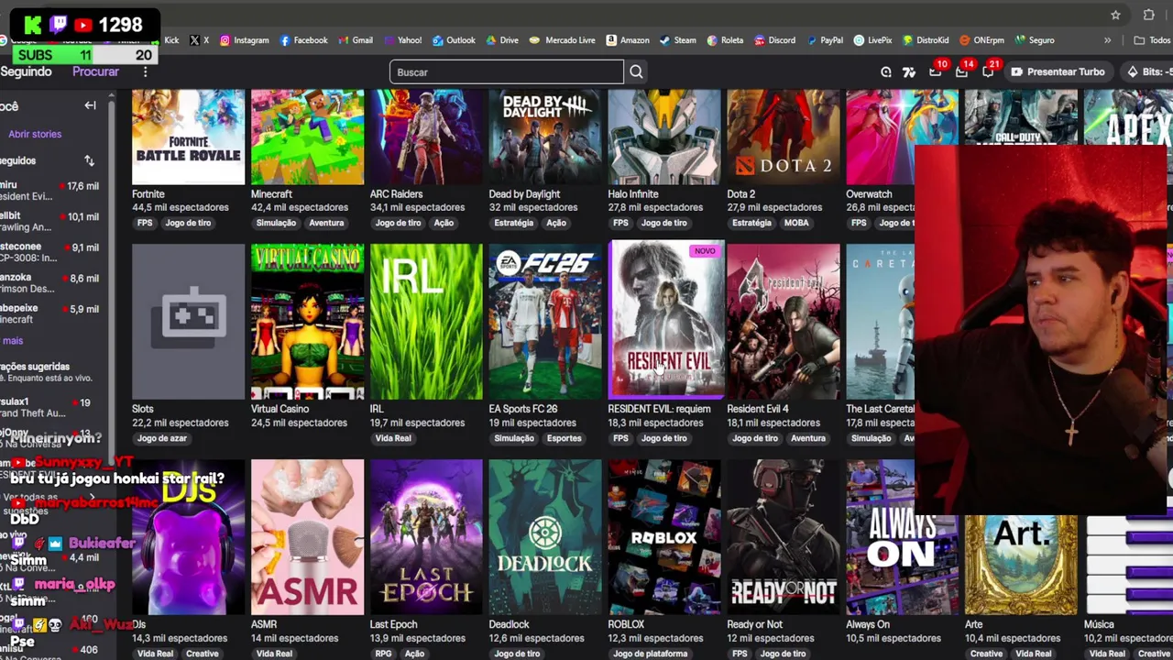Open browser extensions puzzle icon

(1148, 15)
